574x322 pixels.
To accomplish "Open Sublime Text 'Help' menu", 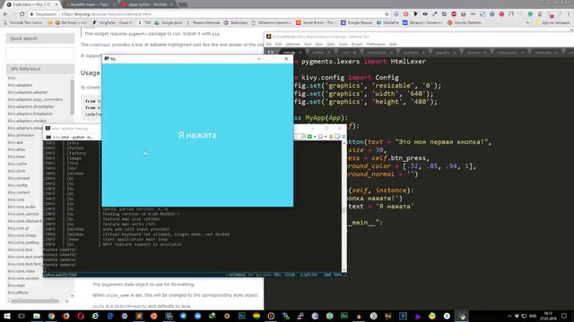I will [393, 44].
